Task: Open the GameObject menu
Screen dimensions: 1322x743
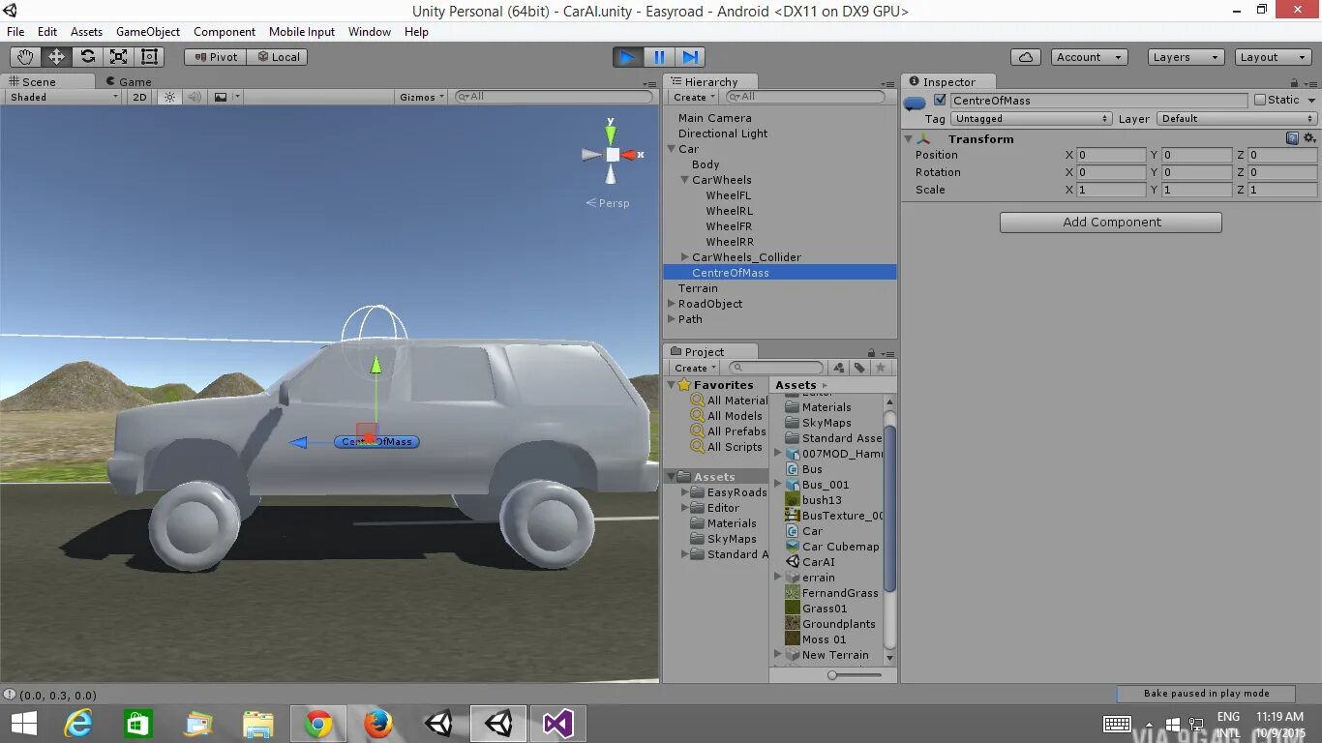Action: click(x=148, y=31)
